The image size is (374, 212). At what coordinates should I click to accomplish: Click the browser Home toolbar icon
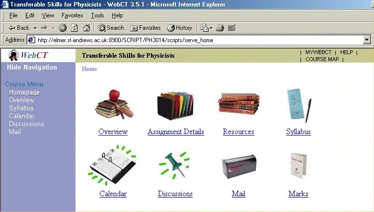pos(86,28)
